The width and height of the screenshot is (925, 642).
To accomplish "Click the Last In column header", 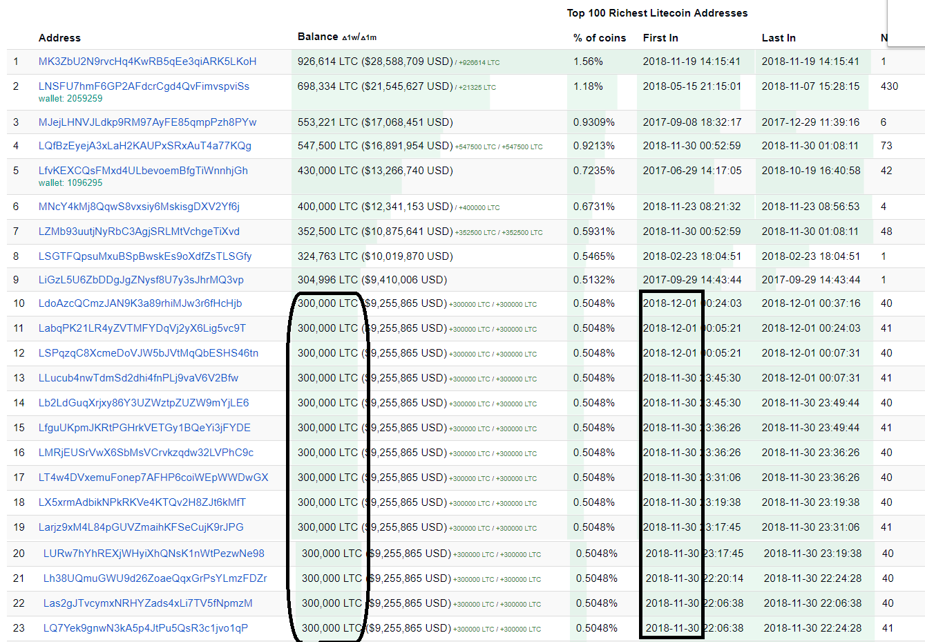I will tap(779, 38).
